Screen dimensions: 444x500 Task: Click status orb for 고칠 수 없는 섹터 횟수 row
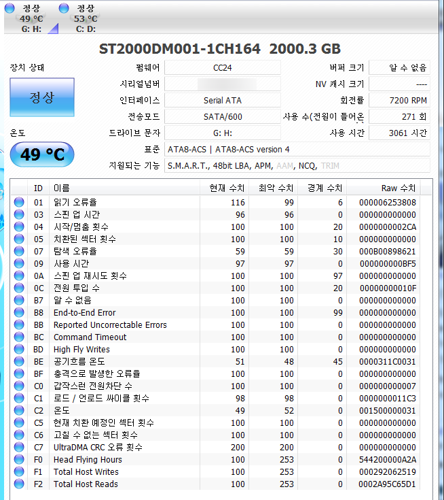point(19,435)
